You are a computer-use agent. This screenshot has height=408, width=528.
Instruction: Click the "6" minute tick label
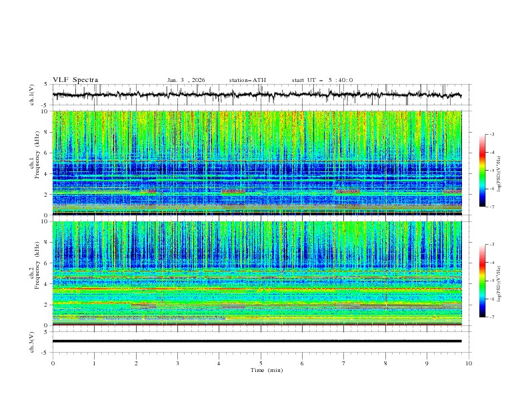pyautogui.click(x=302, y=363)
